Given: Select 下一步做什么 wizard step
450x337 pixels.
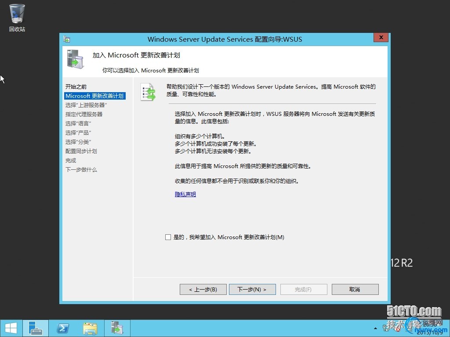Looking at the screenshot, I should point(81,170).
